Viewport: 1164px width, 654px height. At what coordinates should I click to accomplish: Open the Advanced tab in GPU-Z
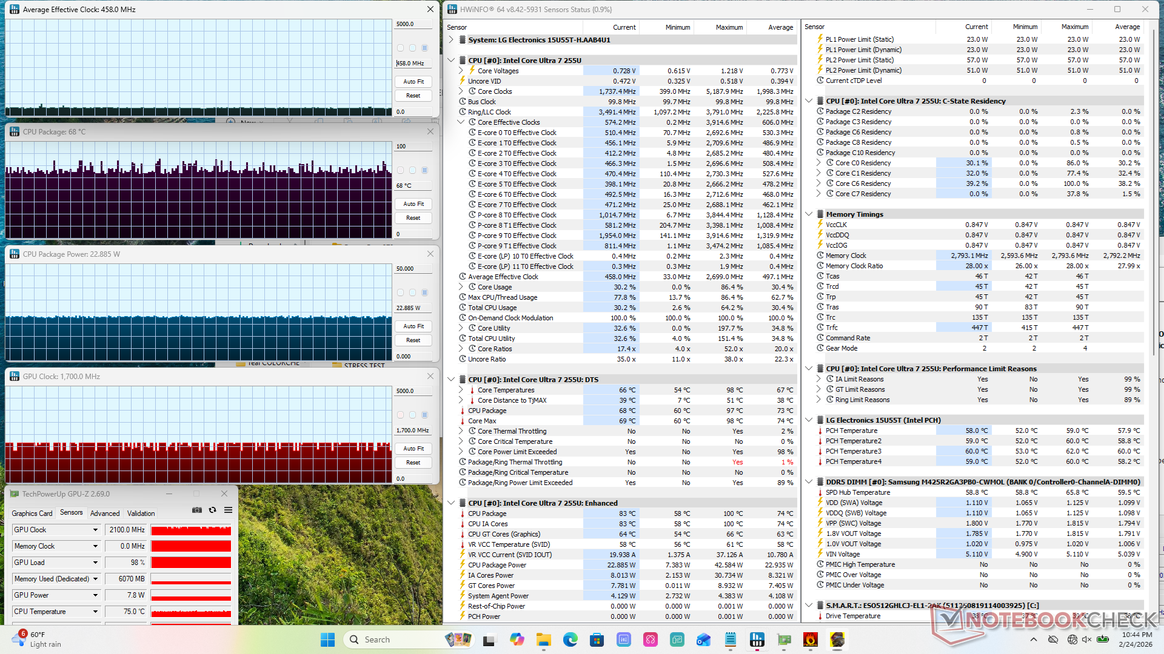point(105,513)
